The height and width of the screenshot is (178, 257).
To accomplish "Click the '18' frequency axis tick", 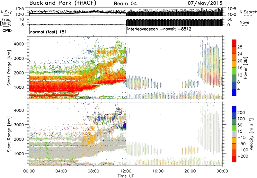I will tap(22, 19).
